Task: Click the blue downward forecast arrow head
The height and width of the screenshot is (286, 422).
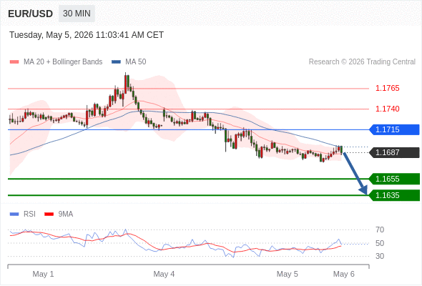Action: 363,190
